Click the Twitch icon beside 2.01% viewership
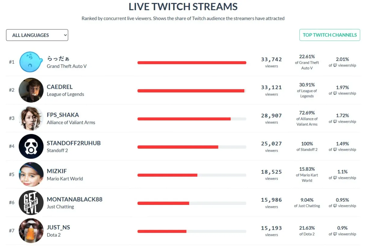 tap(335, 65)
